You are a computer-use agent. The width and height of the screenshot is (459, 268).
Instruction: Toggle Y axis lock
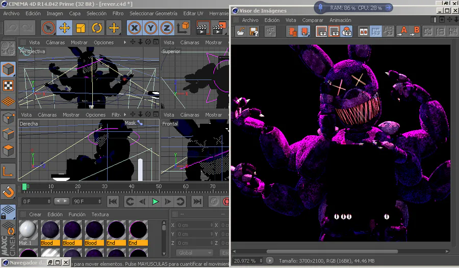tap(150, 28)
